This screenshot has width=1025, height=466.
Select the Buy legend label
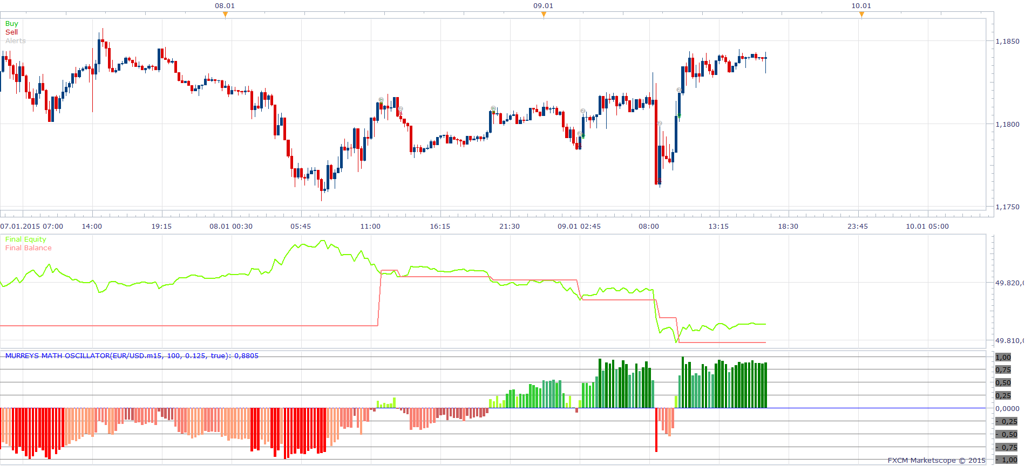(x=11, y=24)
